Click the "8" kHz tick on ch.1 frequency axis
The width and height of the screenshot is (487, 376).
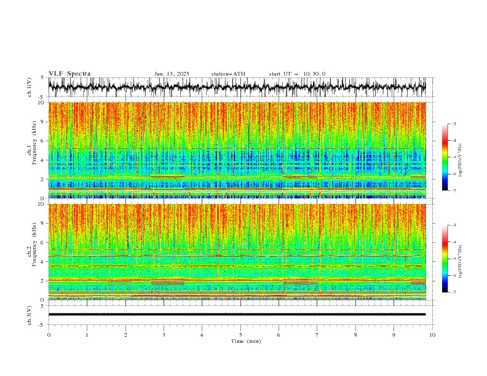click(44, 122)
